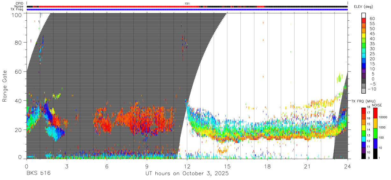Click the 'ELEV (deg)' colorbar title
The width and height of the screenshot is (391, 180).
click(364, 6)
